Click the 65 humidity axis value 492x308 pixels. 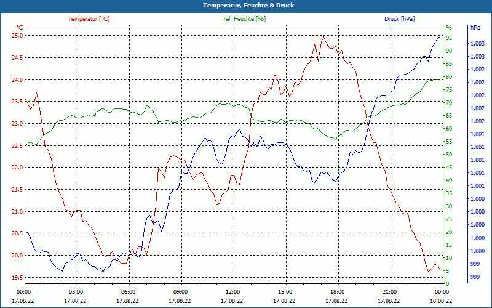[x=449, y=116]
